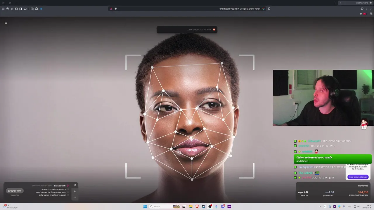Close the current browser tab
374x210 pixels.
click(x=340, y=3)
